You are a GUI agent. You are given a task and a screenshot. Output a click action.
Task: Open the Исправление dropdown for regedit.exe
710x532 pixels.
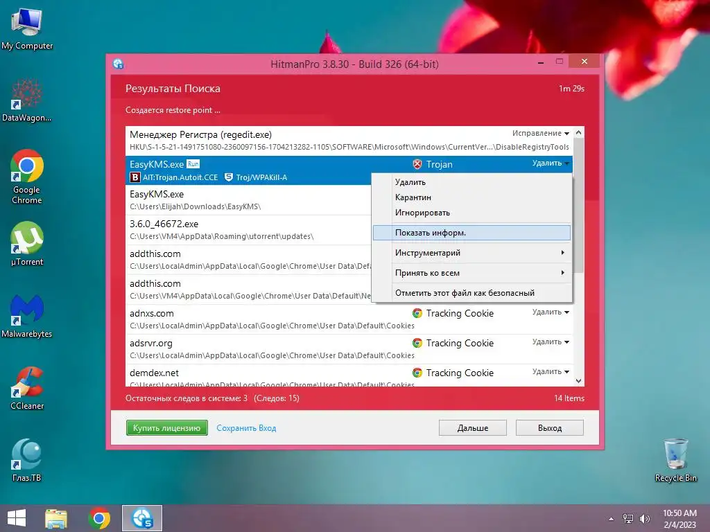point(541,133)
